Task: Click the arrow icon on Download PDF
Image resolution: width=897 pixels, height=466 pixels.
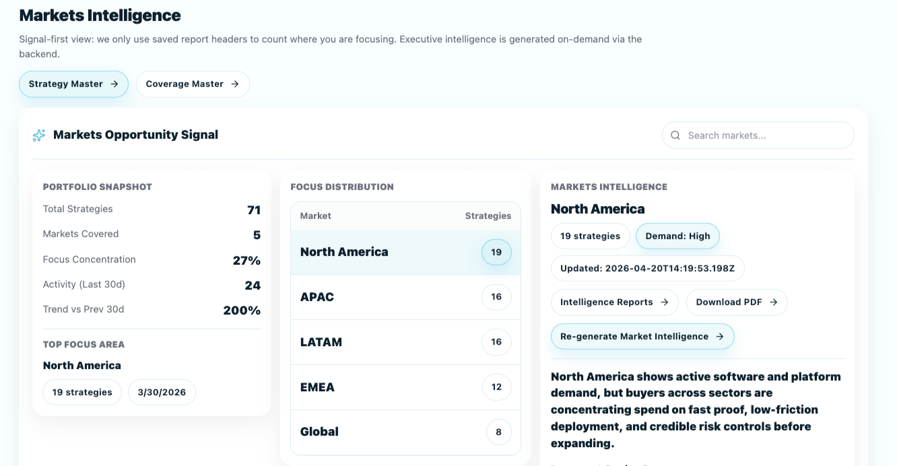Action: coord(774,302)
